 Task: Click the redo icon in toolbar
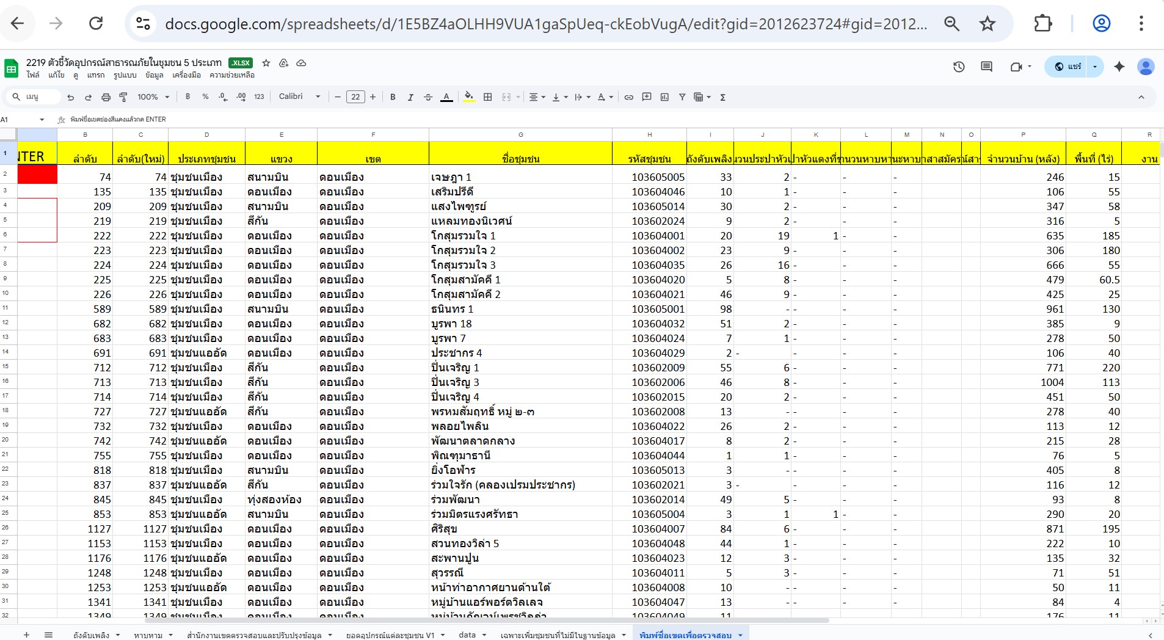[88, 97]
